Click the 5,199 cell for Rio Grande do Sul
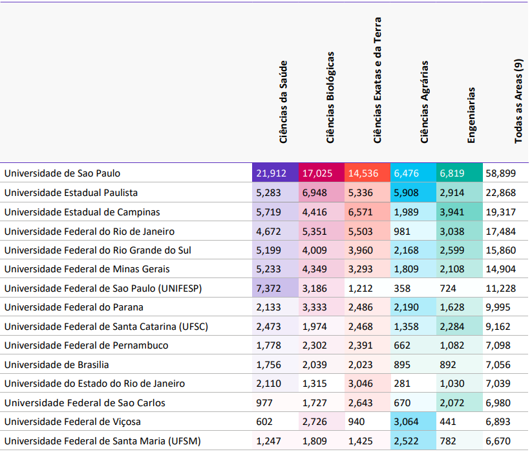The height and width of the screenshot is (456, 532). (275, 250)
